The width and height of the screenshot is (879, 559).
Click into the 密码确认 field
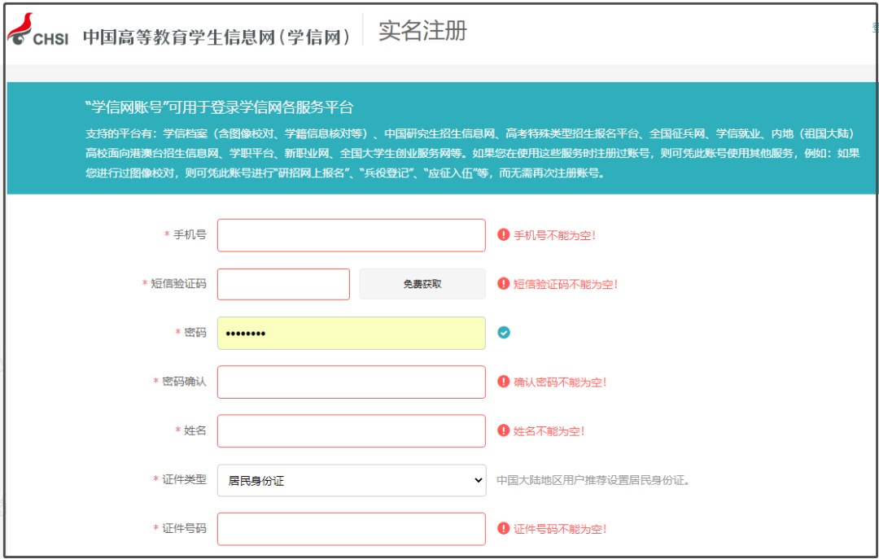click(x=351, y=382)
